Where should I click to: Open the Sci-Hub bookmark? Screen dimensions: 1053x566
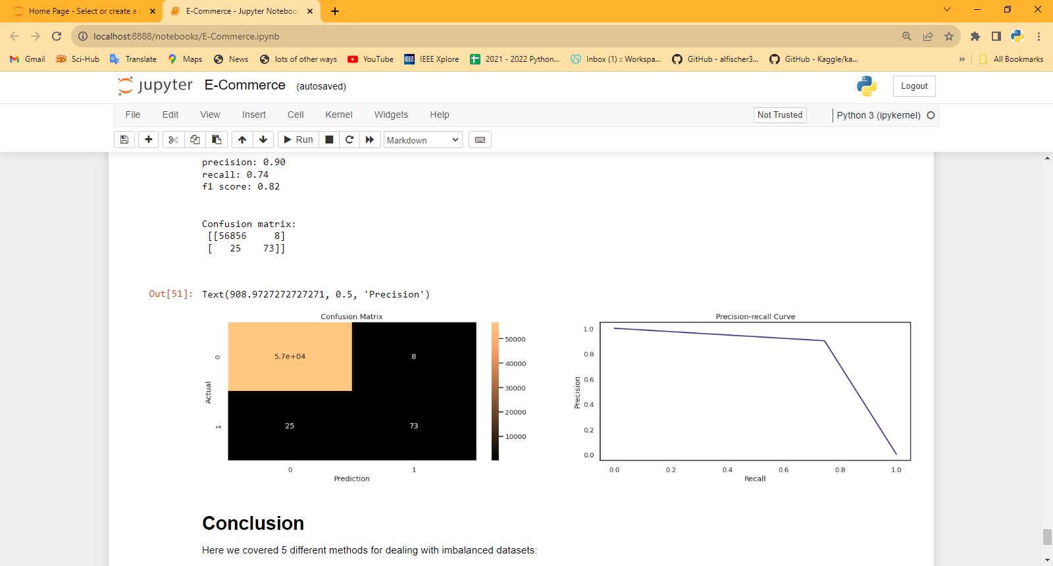[78, 59]
